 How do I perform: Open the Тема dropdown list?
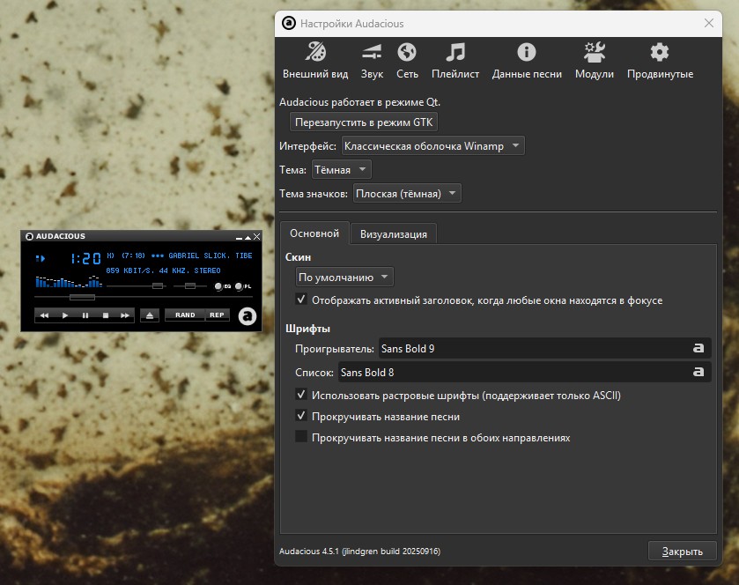[340, 170]
